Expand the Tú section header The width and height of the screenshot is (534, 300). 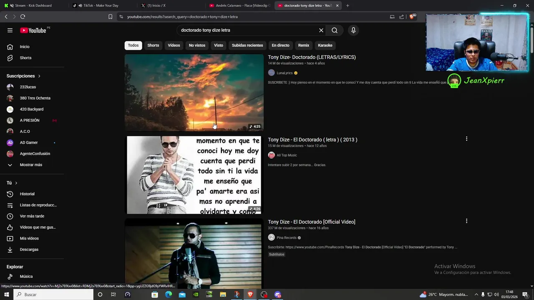[12, 183]
